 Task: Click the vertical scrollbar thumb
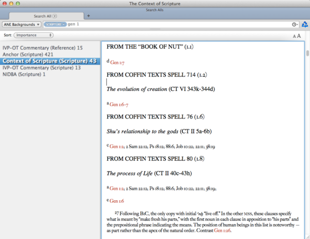307,52
